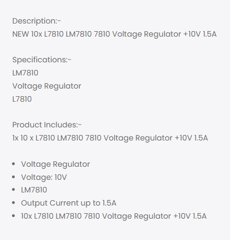Image resolution: width=230 pixels, height=240 pixels.
Task: Click the 1x 10 x L7810 product line
Action: [110, 138]
